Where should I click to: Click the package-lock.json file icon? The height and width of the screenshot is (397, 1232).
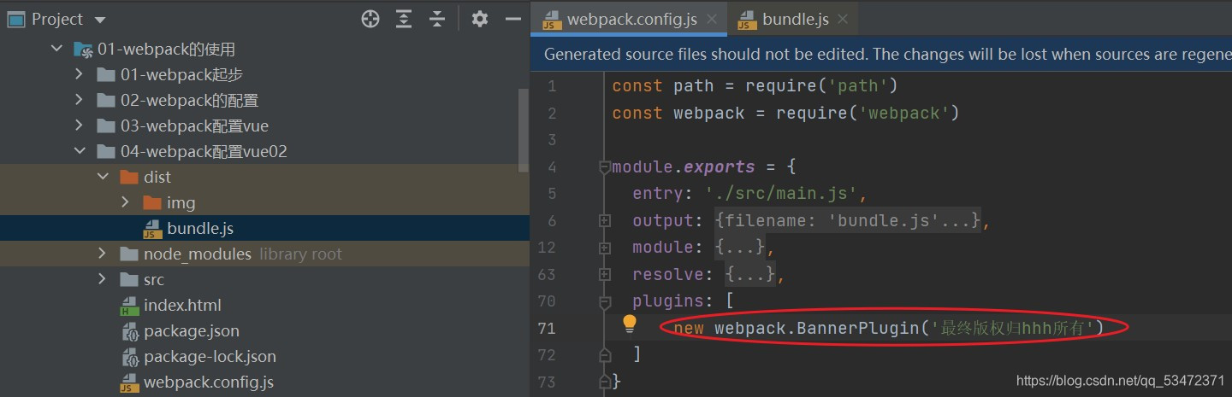tap(129, 356)
